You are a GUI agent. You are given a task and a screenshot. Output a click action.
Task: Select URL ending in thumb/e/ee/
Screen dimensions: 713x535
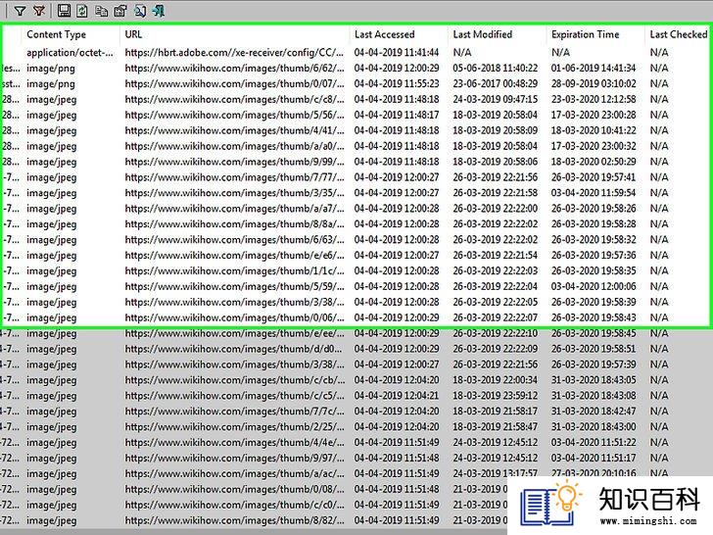234,333
